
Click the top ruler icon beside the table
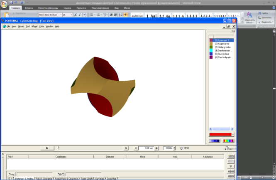tap(231, 157)
